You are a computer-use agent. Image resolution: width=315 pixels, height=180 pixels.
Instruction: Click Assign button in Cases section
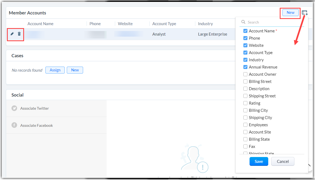coord(55,70)
